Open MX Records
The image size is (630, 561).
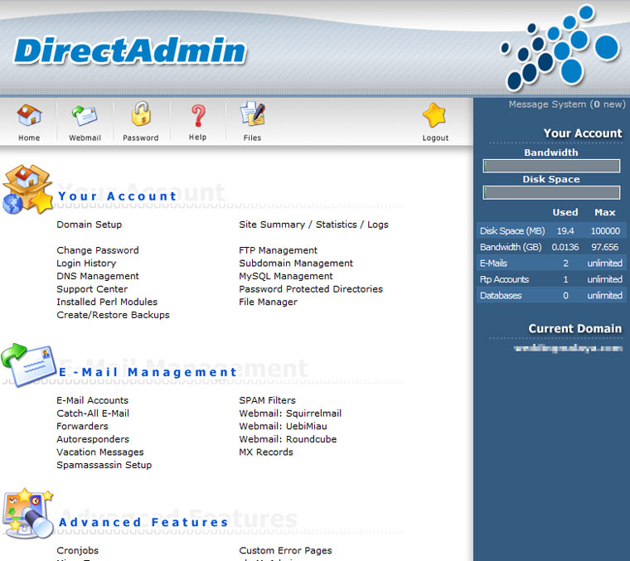[x=266, y=452]
